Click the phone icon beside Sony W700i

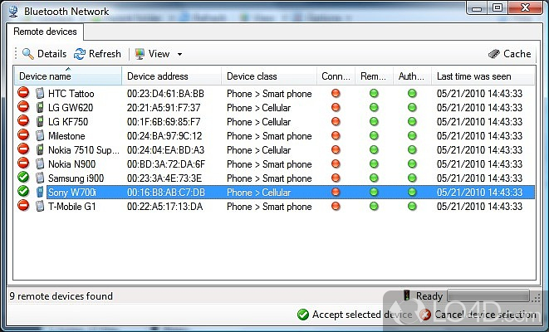(40, 192)
